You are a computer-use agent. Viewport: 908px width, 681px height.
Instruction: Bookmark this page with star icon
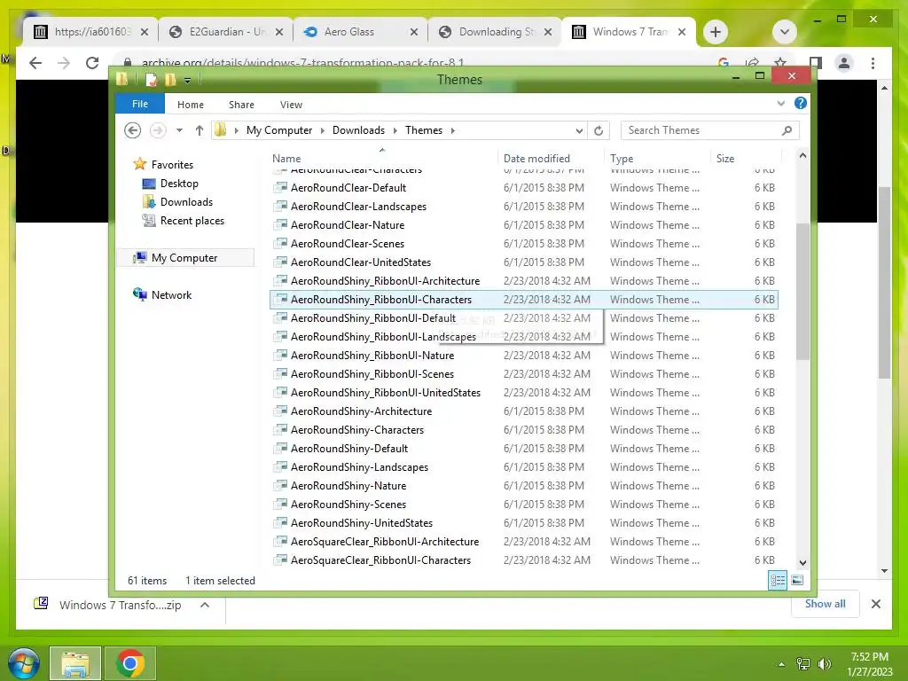click(x=780, y=63)
